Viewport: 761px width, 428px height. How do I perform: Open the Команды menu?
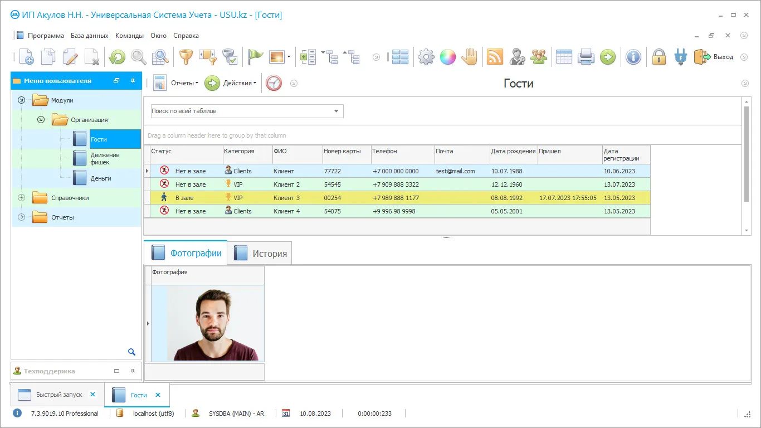tap(129, 35)
